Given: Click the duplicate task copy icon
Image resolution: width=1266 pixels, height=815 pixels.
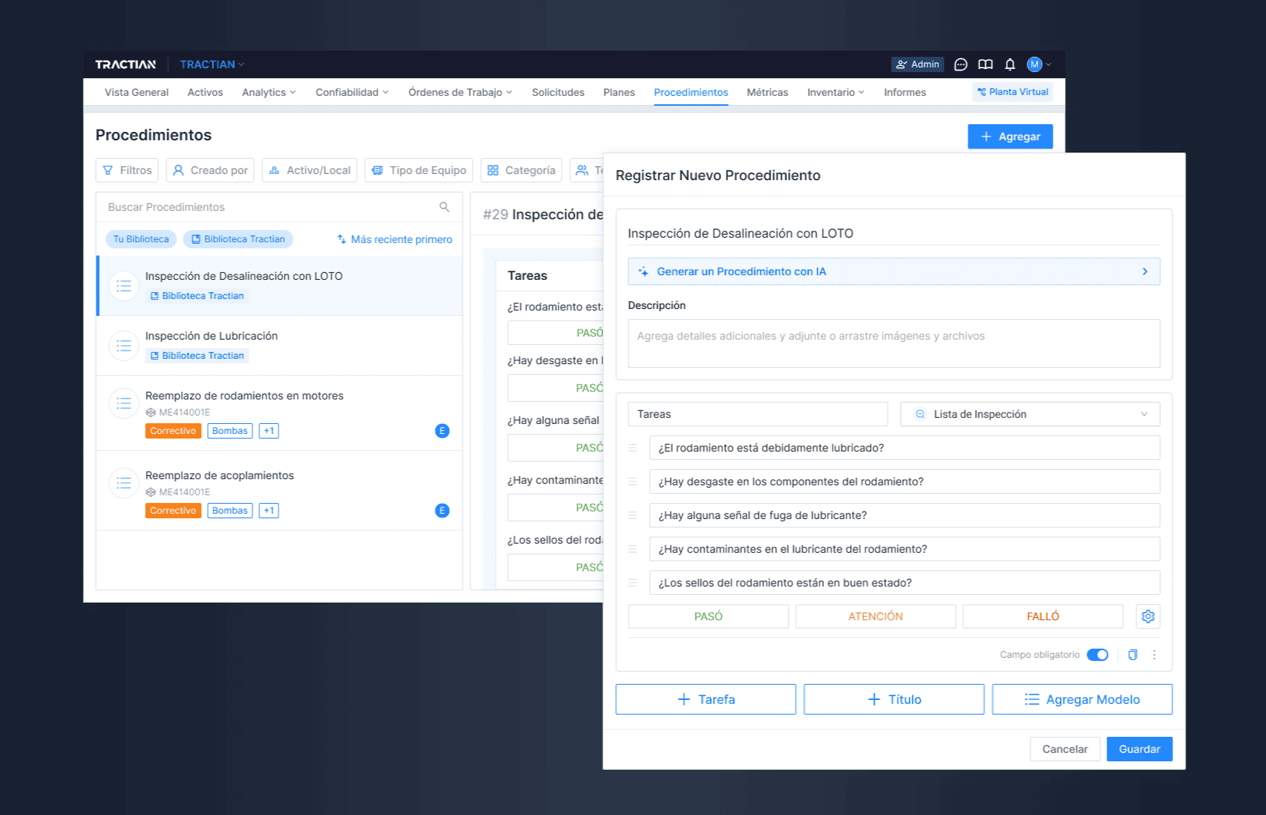Looking at the screenshot, I should pyautogui.click(x=1132, y=655).
